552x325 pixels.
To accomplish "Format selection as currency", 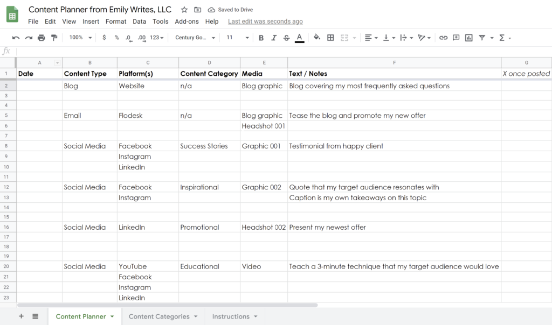I will coord(104,38).
